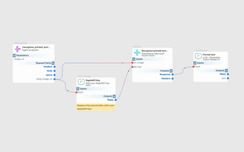This screenshot has height=152, width=244.
Task: Click the url_image input connector
Action: 132,63
